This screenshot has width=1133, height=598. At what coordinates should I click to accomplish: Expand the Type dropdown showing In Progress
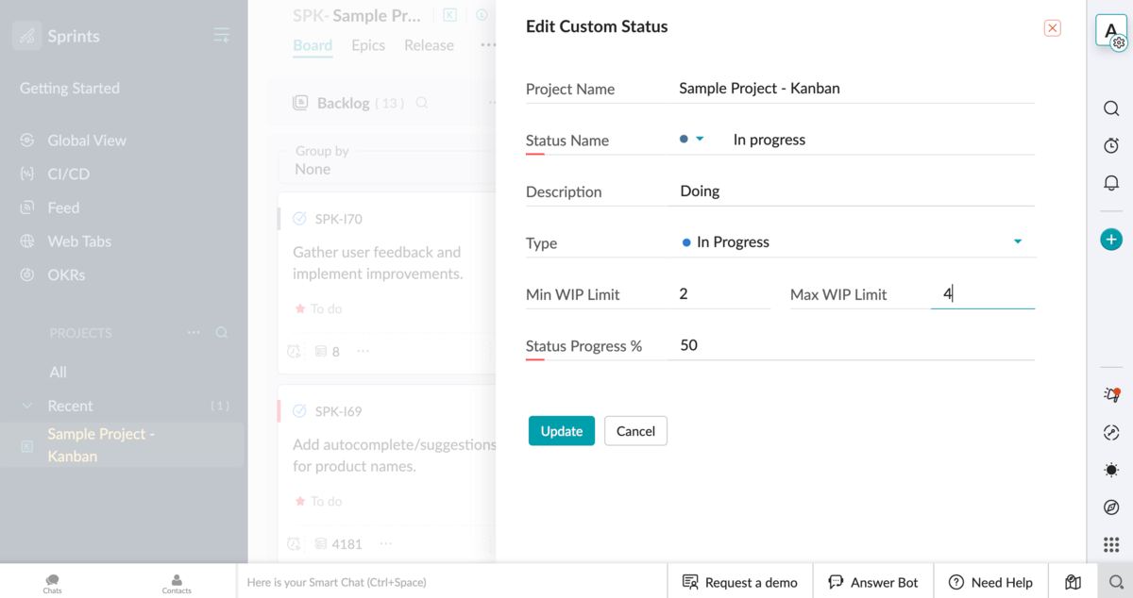(1018, 241)
